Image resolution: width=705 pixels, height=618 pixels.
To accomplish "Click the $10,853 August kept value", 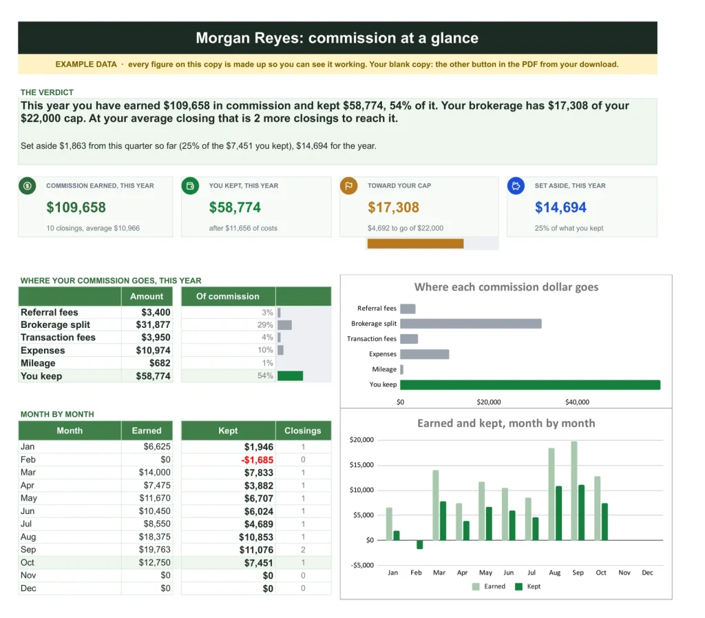I will click(x=256, y=537).
